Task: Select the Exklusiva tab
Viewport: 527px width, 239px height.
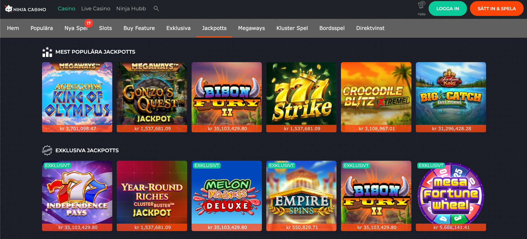Action: [178, 28]
